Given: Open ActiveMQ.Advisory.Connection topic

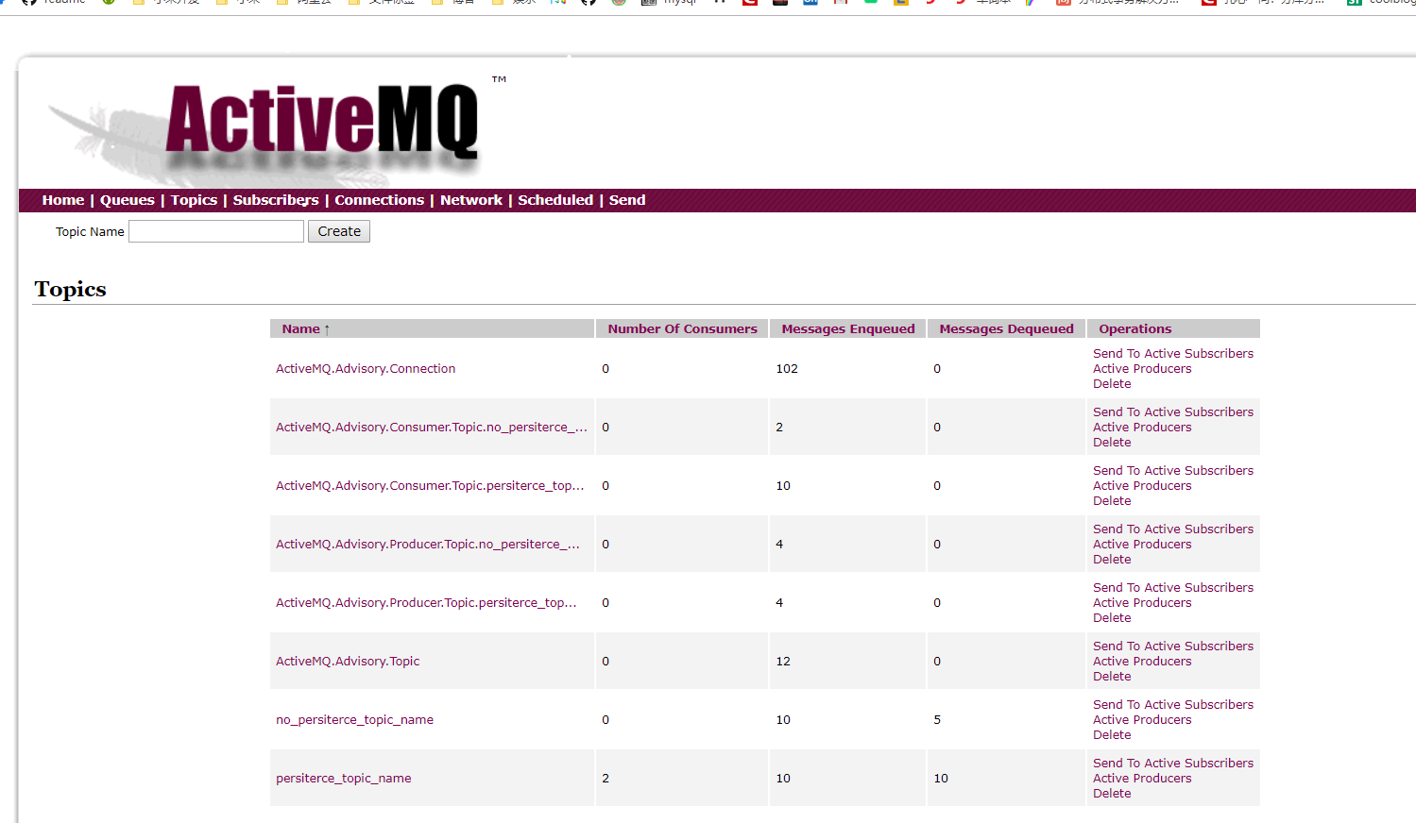Looking at the screenshot, I should point(366,369).
